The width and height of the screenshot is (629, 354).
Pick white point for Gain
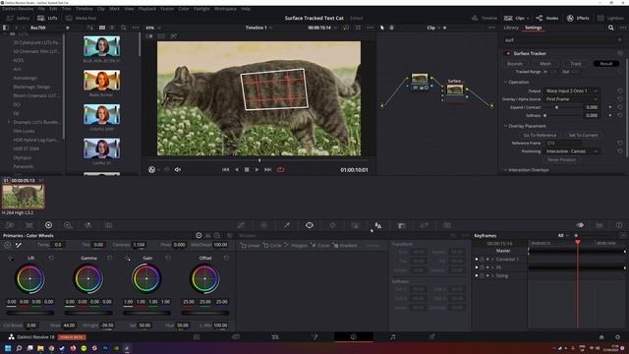coord(127,258)
